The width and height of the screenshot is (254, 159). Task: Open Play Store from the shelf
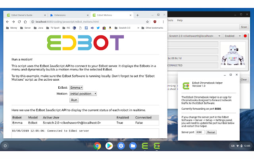(x=109, y=146)
